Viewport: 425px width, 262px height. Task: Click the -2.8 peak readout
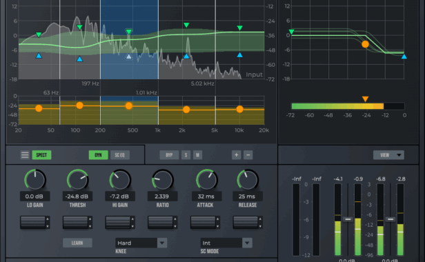[401, 179]
